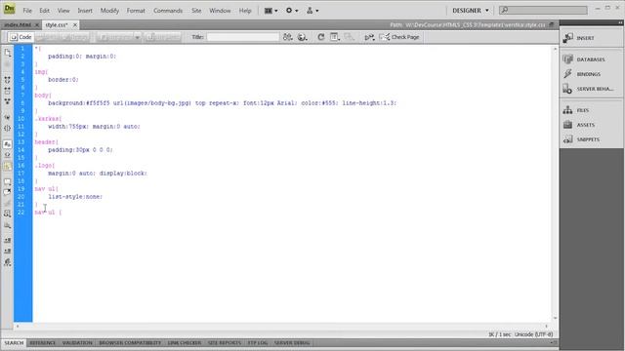Switch to VALIDATION results tab
Image resolution: width=625 pixels, height=351 pixels.
point(77,342)
